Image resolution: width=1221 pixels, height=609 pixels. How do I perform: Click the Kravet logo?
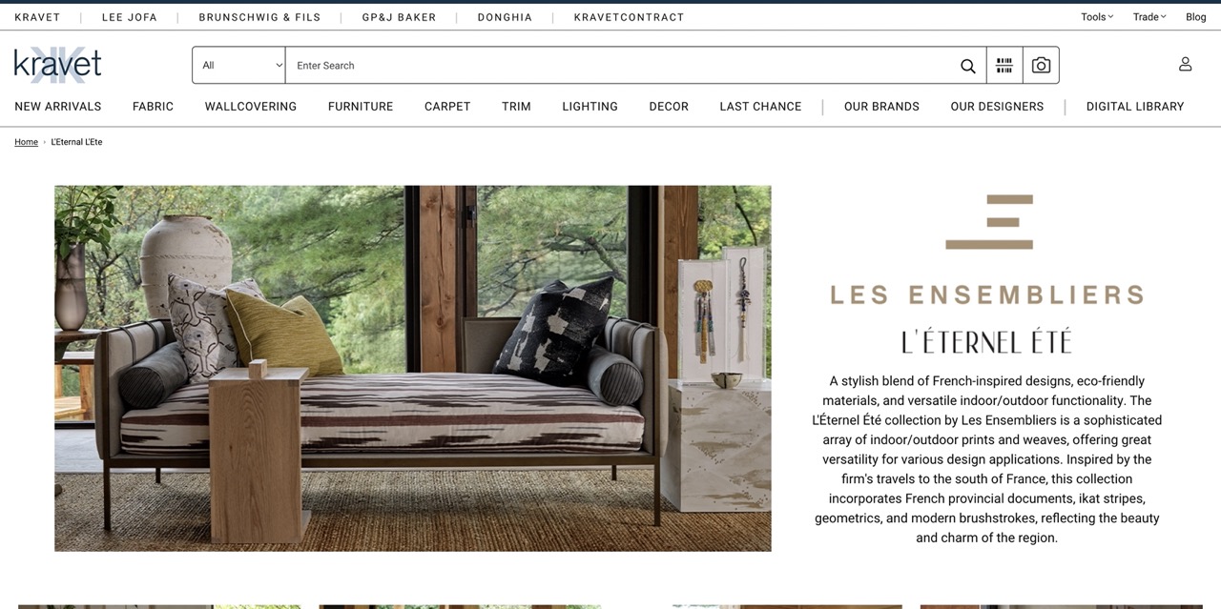coord(58,65)
